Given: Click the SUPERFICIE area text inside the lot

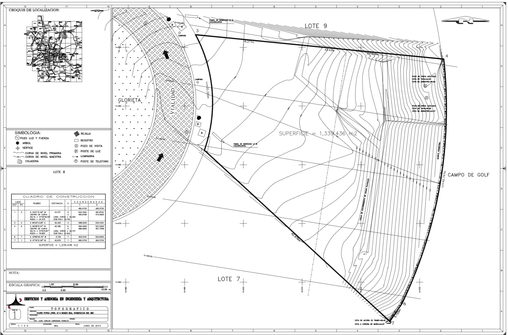Looking at the screenshot, I should pos(318,133).
